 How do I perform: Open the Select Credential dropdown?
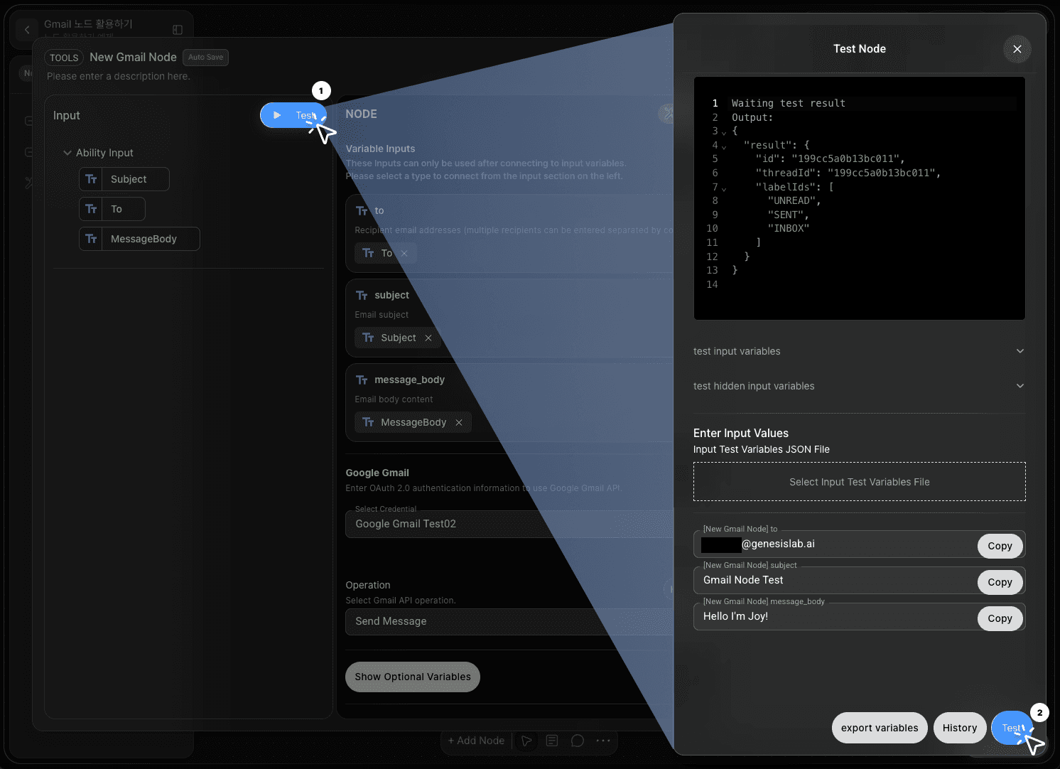pyautogui.click(x=509, y=524)
